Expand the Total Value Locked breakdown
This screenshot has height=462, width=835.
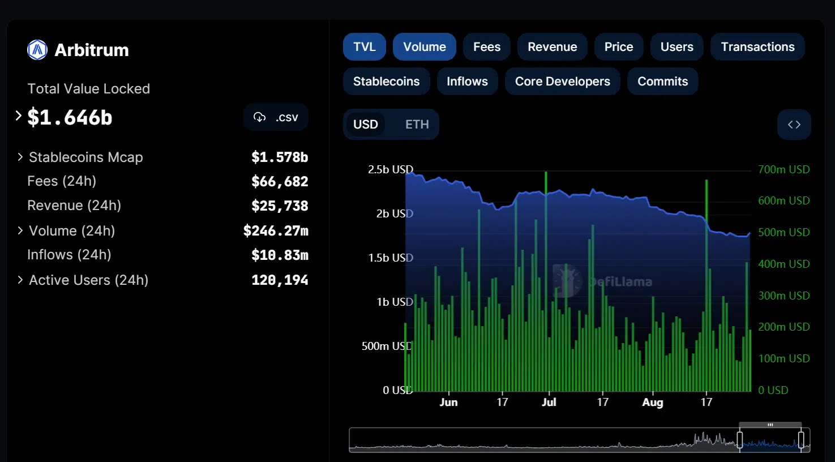[x=19, y=116]
